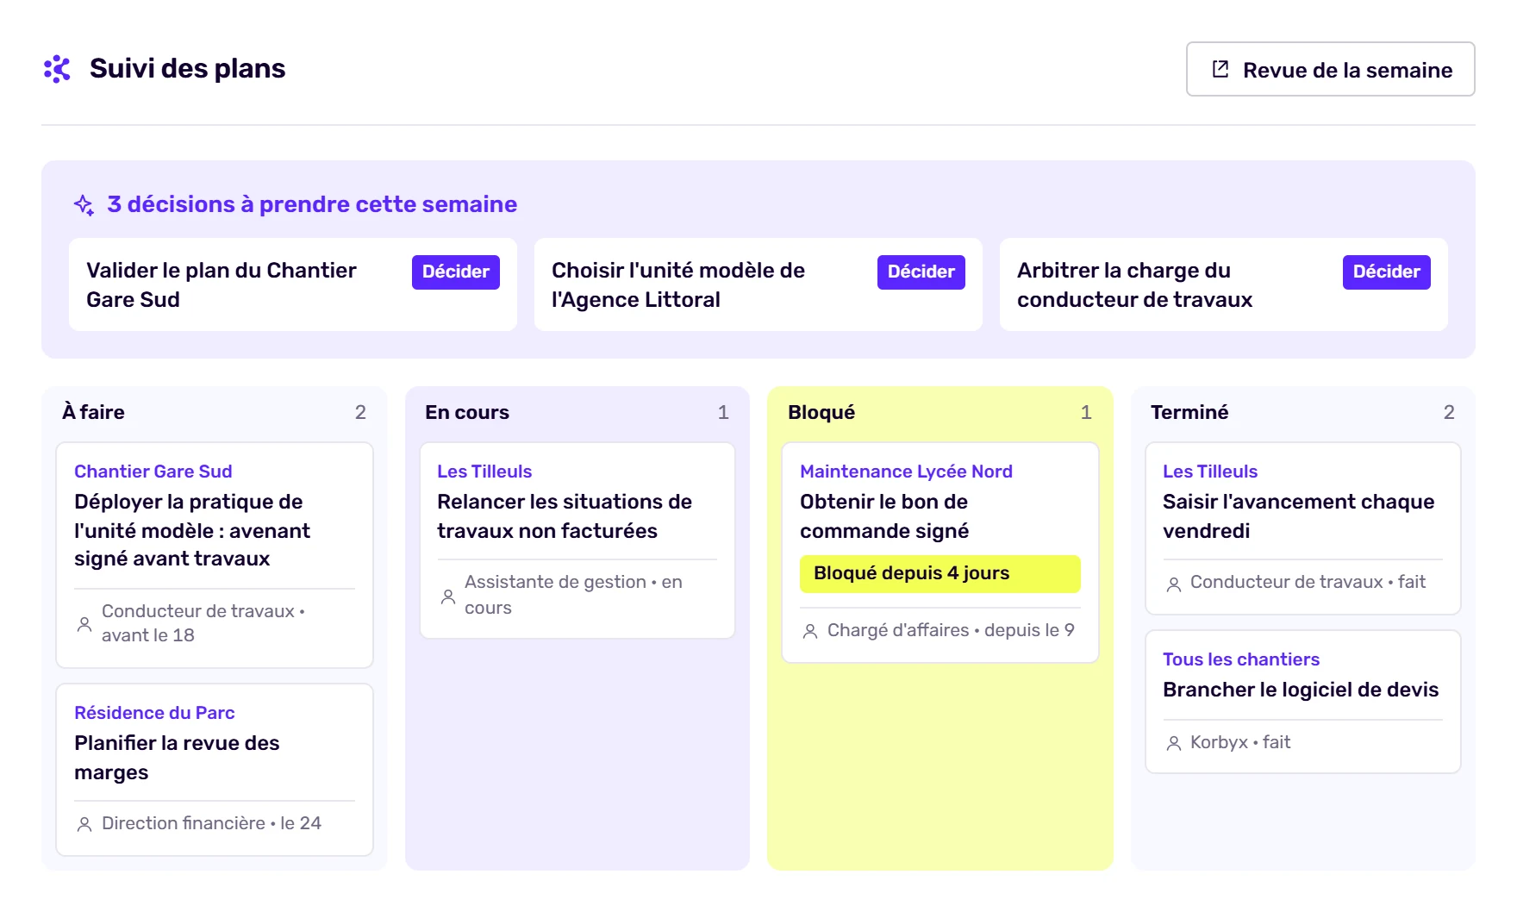Click decision text Valider le plan du Chantier Gare Sud

pos(222,285)
